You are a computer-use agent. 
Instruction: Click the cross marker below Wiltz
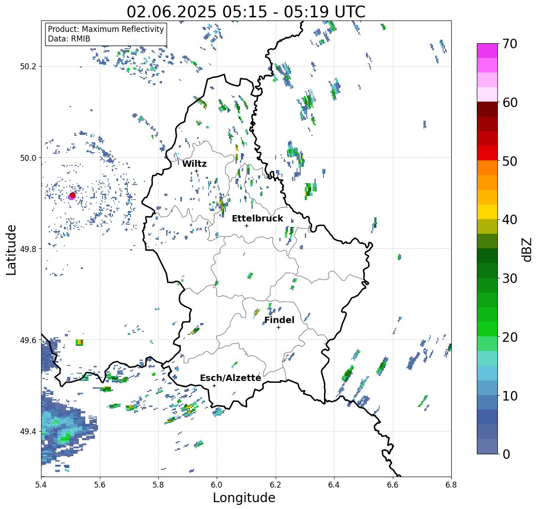pos(196,171)
